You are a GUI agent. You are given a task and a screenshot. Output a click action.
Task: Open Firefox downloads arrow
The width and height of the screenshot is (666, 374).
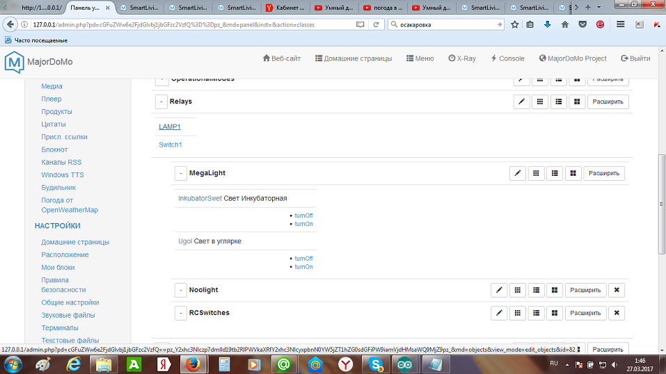(x=548, y=24)
